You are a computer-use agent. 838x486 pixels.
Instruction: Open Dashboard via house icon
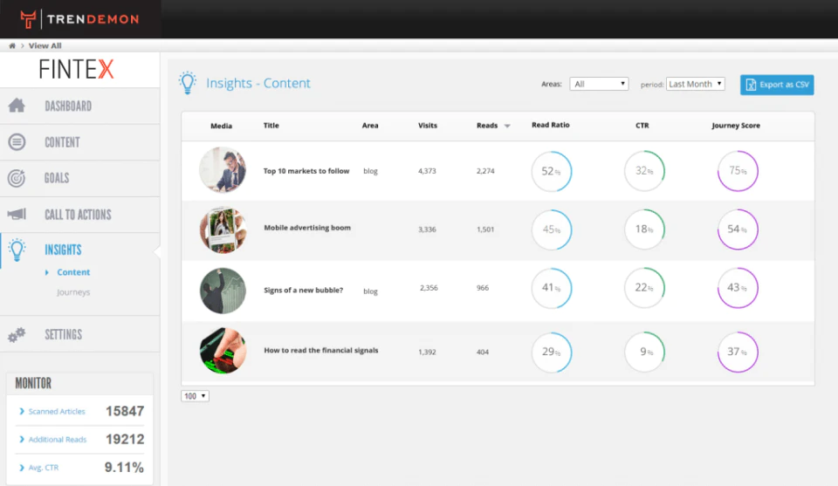pyautogui.click(x=17, y=106)
